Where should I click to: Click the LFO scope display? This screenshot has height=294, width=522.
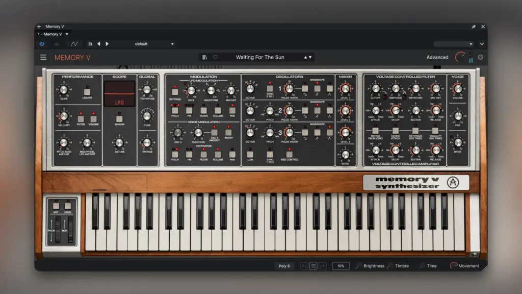[x=119, y=94]
